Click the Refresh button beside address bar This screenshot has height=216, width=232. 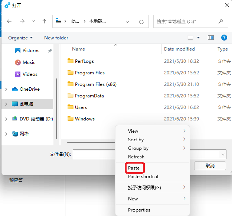tap(141, 22)
